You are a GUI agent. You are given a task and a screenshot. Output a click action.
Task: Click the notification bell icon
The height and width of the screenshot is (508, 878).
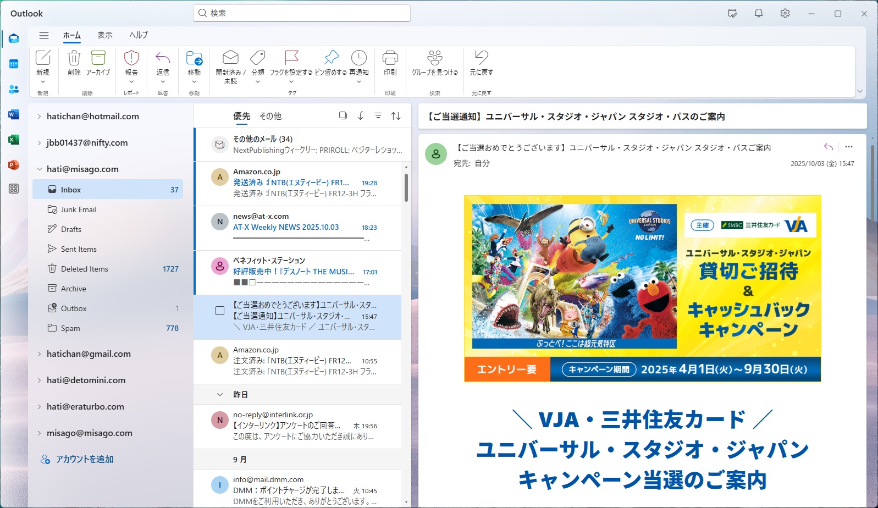(758, 13)
